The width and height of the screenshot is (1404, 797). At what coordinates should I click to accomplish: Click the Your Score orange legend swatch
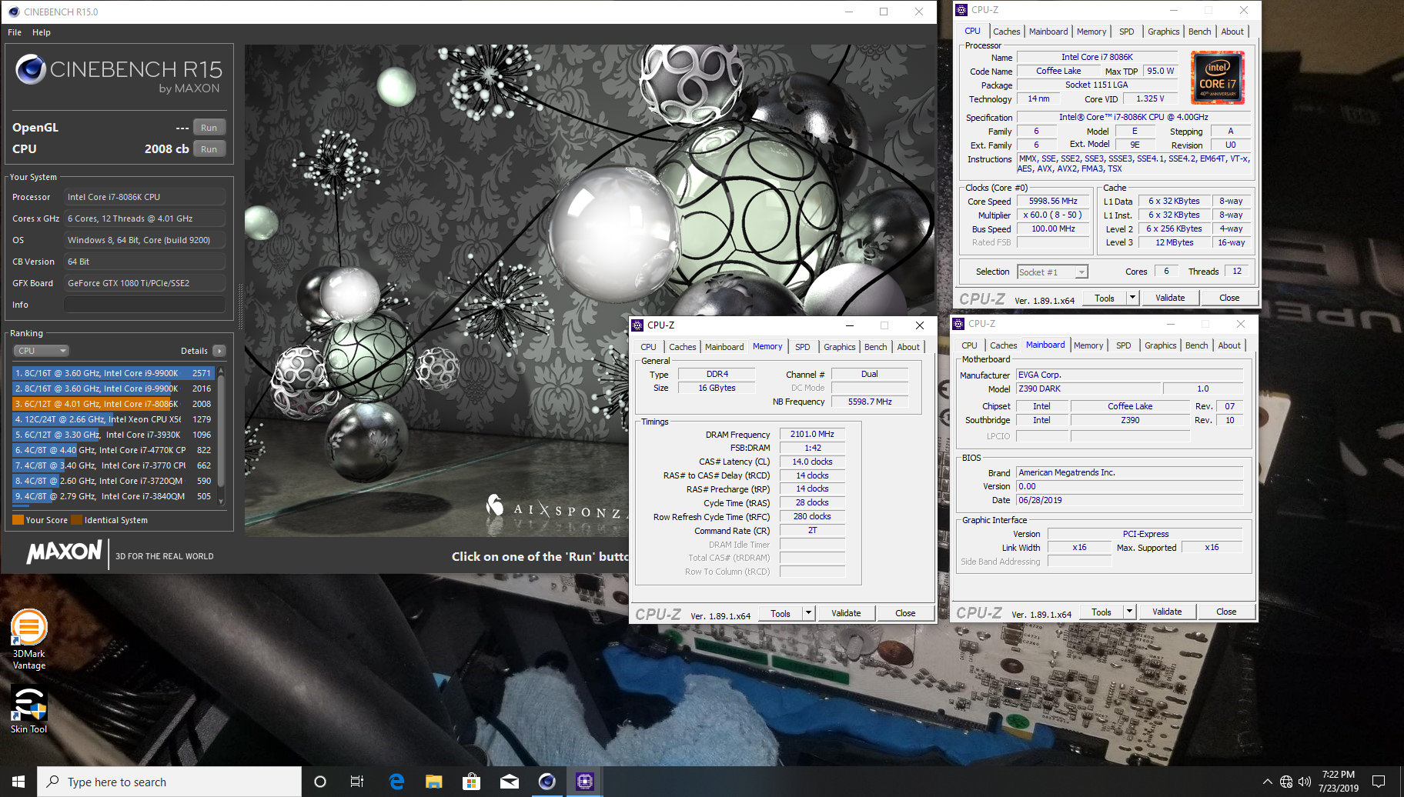click(x=18, y=520)
